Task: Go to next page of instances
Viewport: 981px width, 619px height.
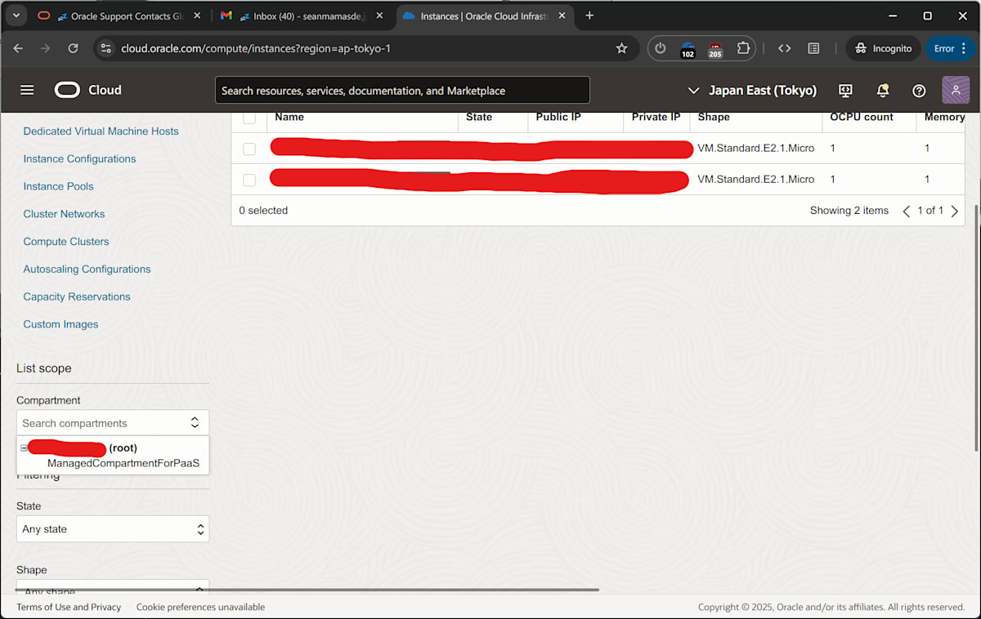Action: pos(954,211)
